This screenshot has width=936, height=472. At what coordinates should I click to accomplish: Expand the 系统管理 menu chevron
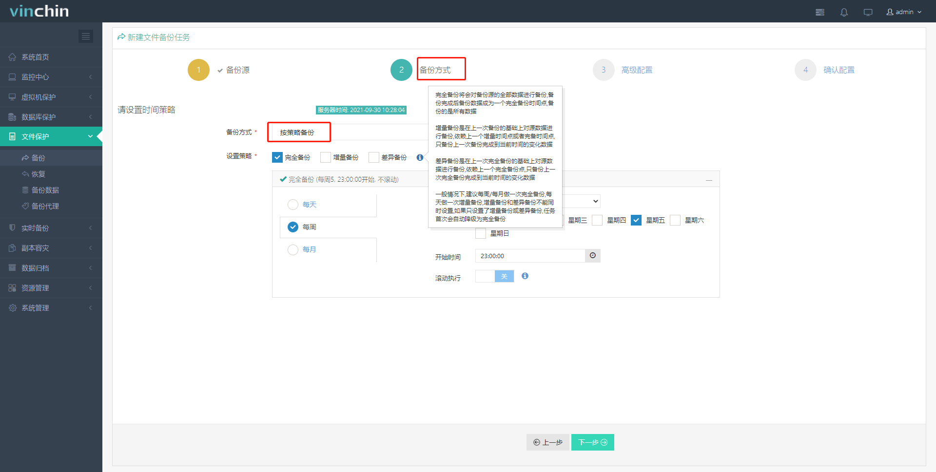tap(90, 308)
